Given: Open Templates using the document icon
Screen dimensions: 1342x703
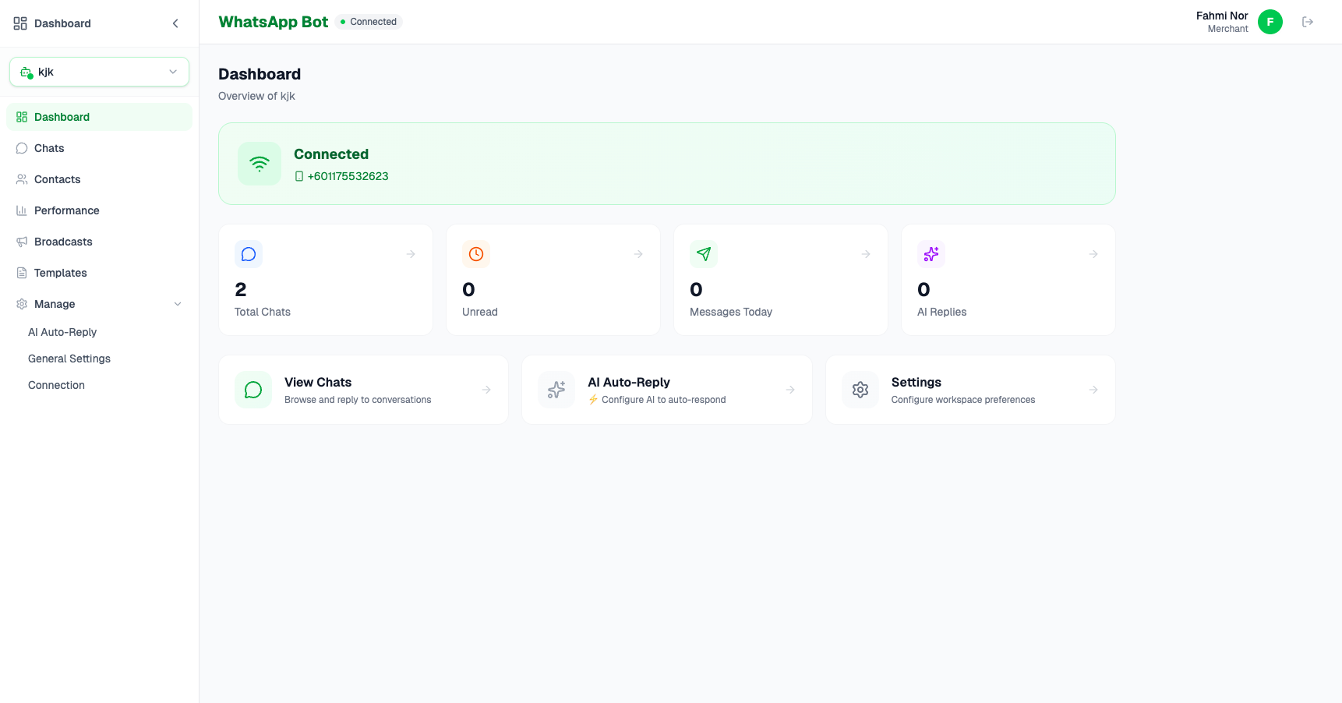Looking at the screenshot, I should (21, 273).
